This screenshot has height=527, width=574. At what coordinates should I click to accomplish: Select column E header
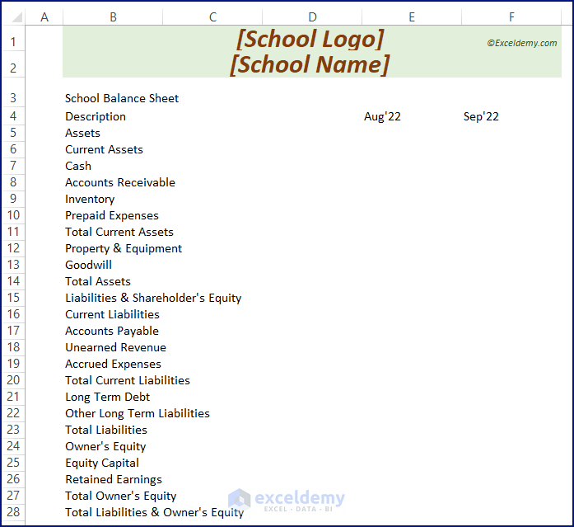tap(412, 16)
